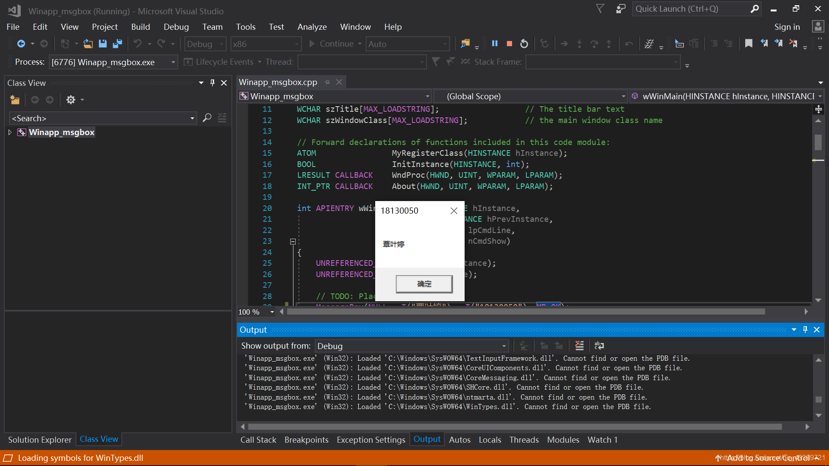Open the Process dropdown list
This screenshot has width=829, height=466.
[x=173, y=62]
